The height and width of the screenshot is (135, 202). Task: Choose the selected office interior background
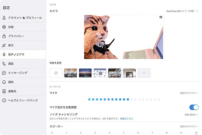pyautogui.click(x=115, y=73)
